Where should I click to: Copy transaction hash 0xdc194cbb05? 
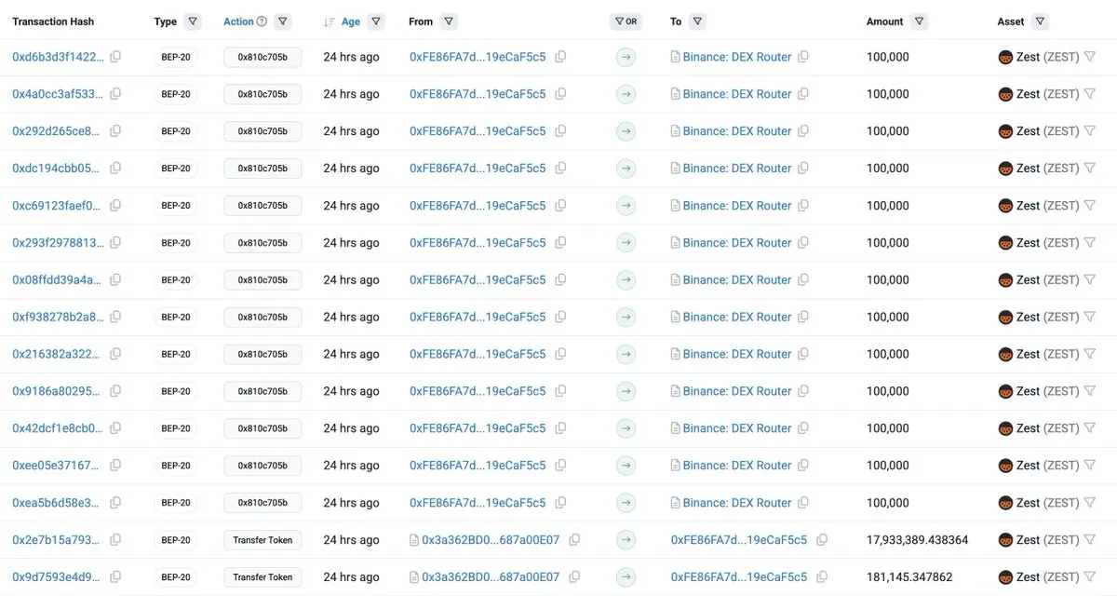coord(115,169)
